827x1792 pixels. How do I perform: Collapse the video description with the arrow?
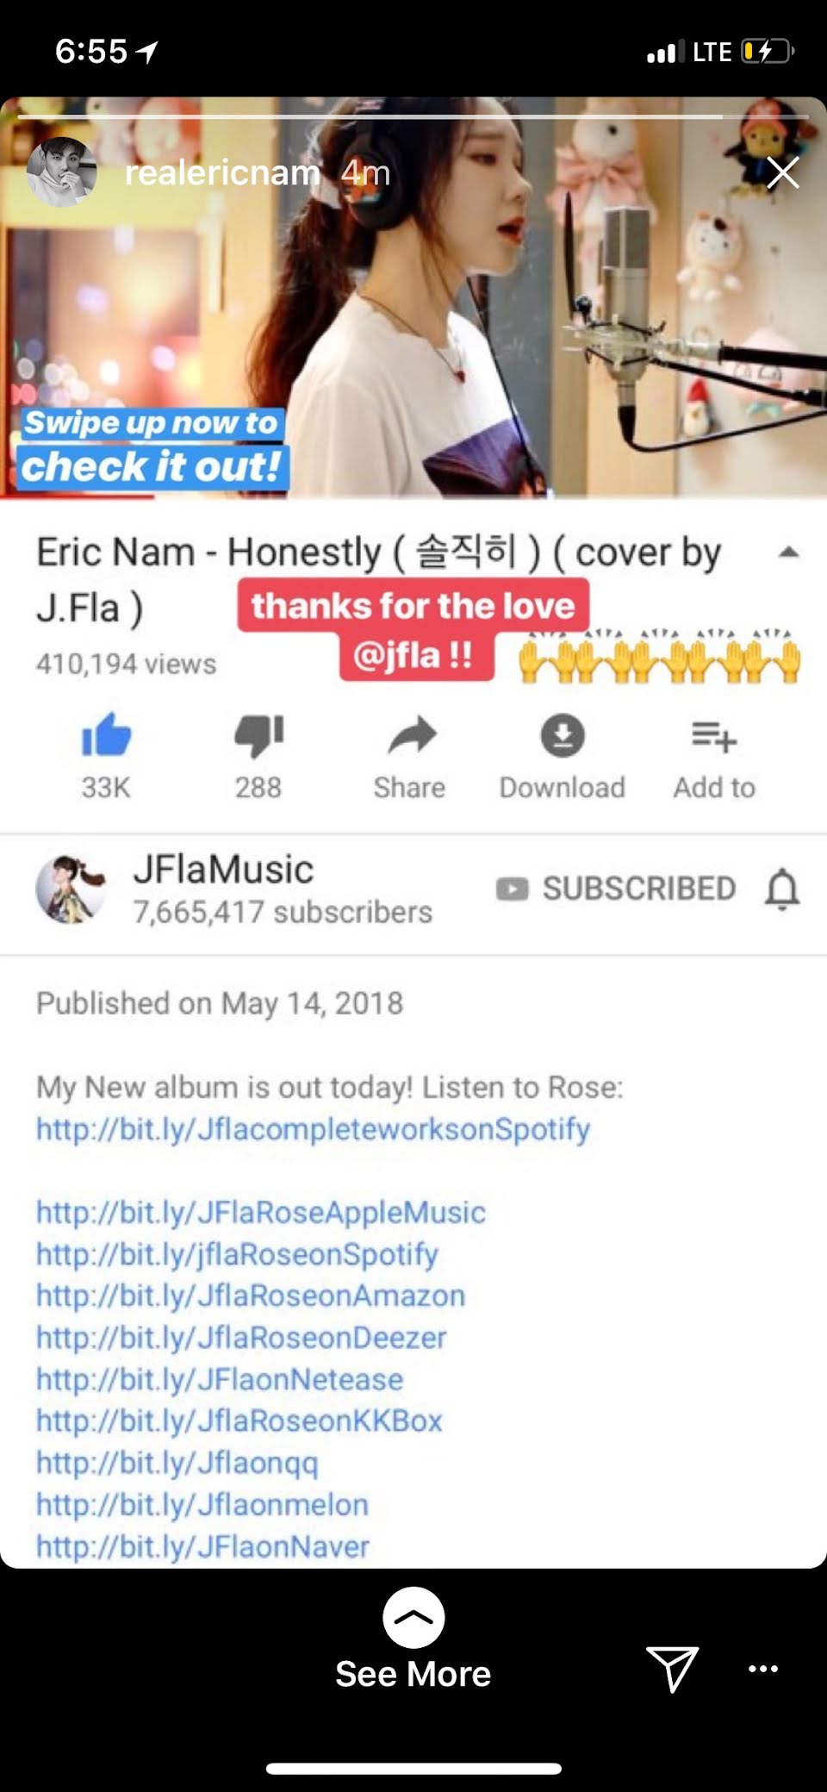click(x=788, y=553)
